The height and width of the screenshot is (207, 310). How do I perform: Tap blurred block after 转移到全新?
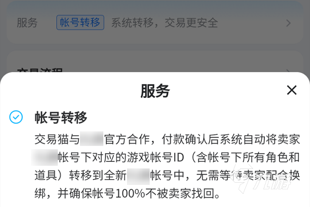(x=138, y=176)
